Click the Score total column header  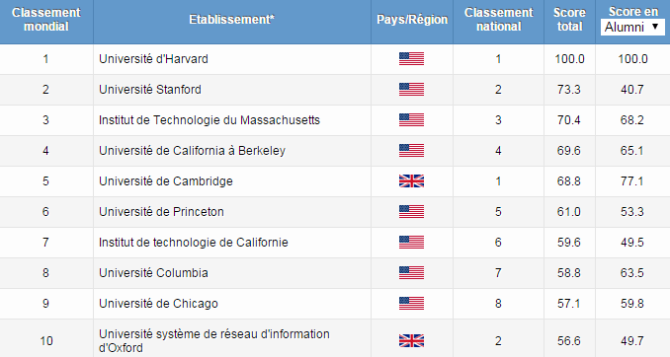click(569, 20)
